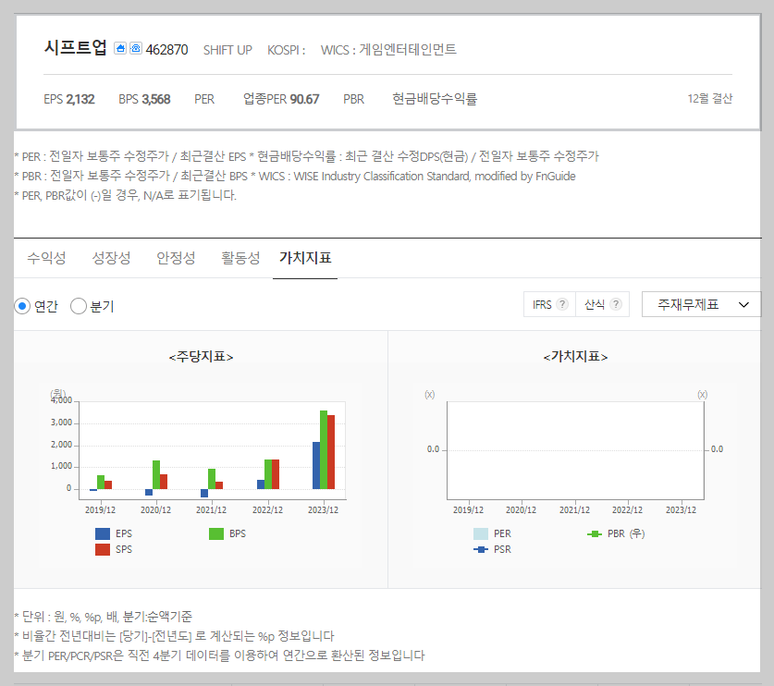Screen dimensions: 774x686
Task: Open the 안정성 tab
Action: point(176,258)
